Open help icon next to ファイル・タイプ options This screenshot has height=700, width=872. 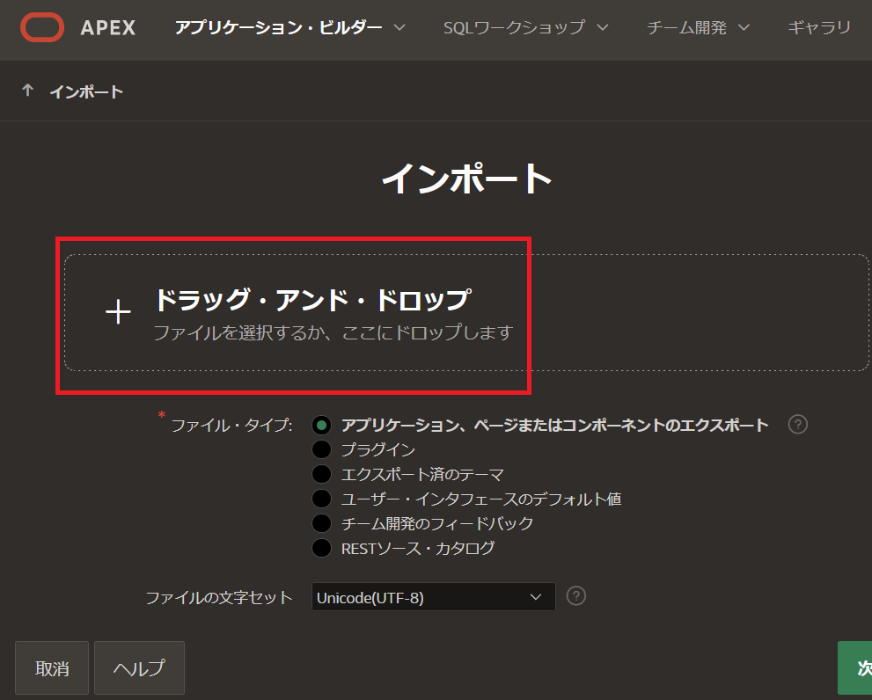[x=797, y=425]
